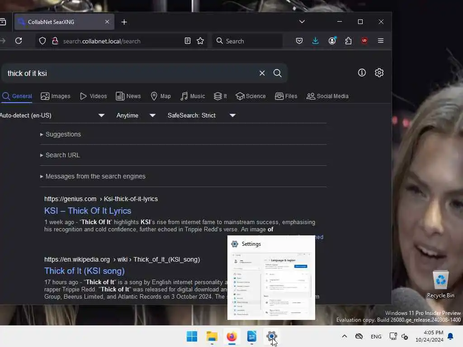
Task: Focus Firefox toolbar Search box
Action: (247, 41)
